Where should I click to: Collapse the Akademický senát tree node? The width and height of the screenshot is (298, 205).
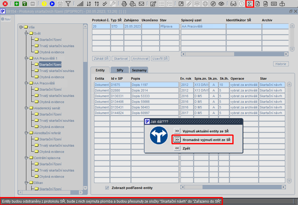coord(26,108)
